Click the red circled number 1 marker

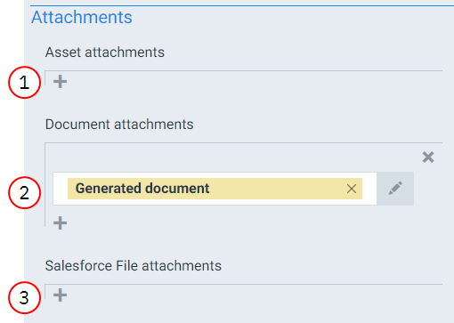pos(24,82)
